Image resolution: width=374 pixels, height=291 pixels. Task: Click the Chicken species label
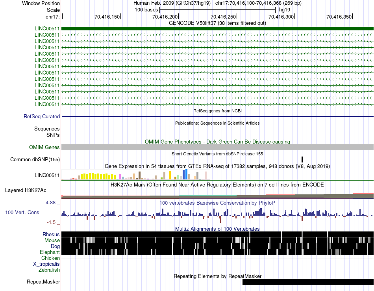tap(50, 258)
